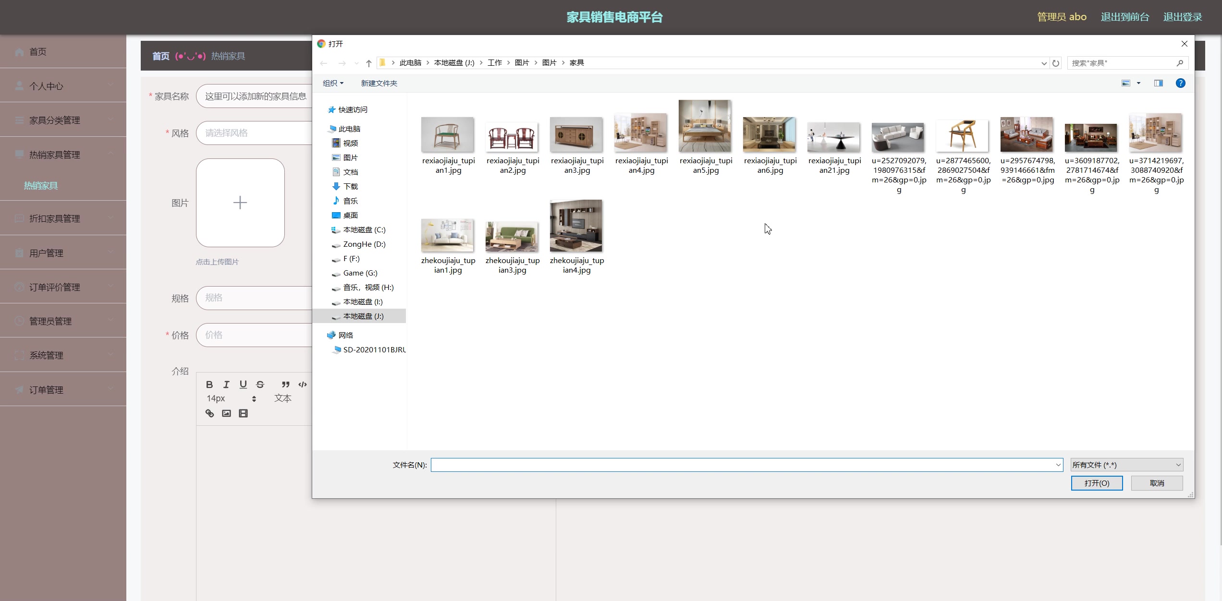Image resolution: width=1222 pixels, height=601 pixels.
Task: Apply italic formatting in the introduction editor
Action: click(x=226, y=385)
